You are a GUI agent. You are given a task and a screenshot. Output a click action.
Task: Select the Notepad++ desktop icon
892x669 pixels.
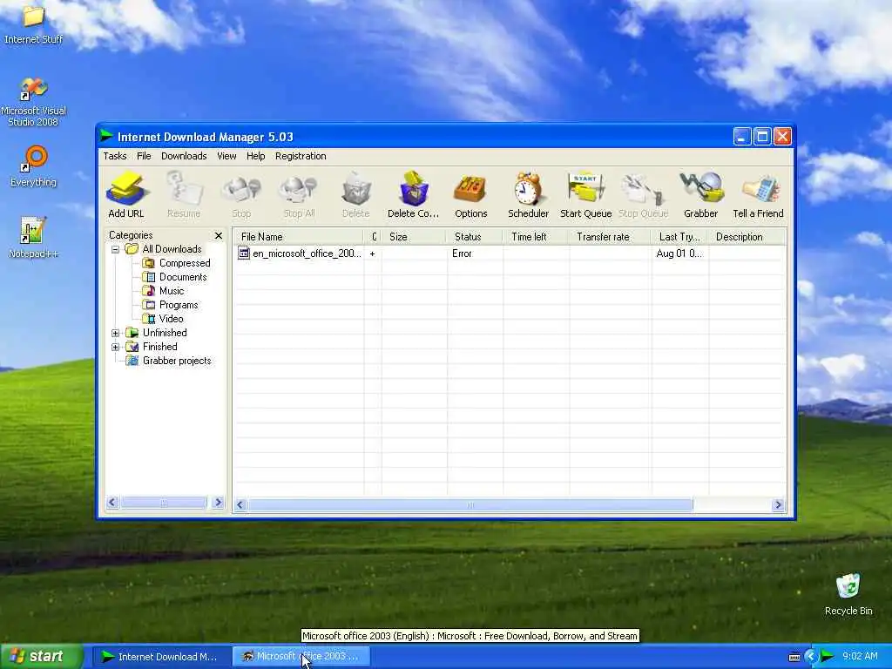point(33,238)
